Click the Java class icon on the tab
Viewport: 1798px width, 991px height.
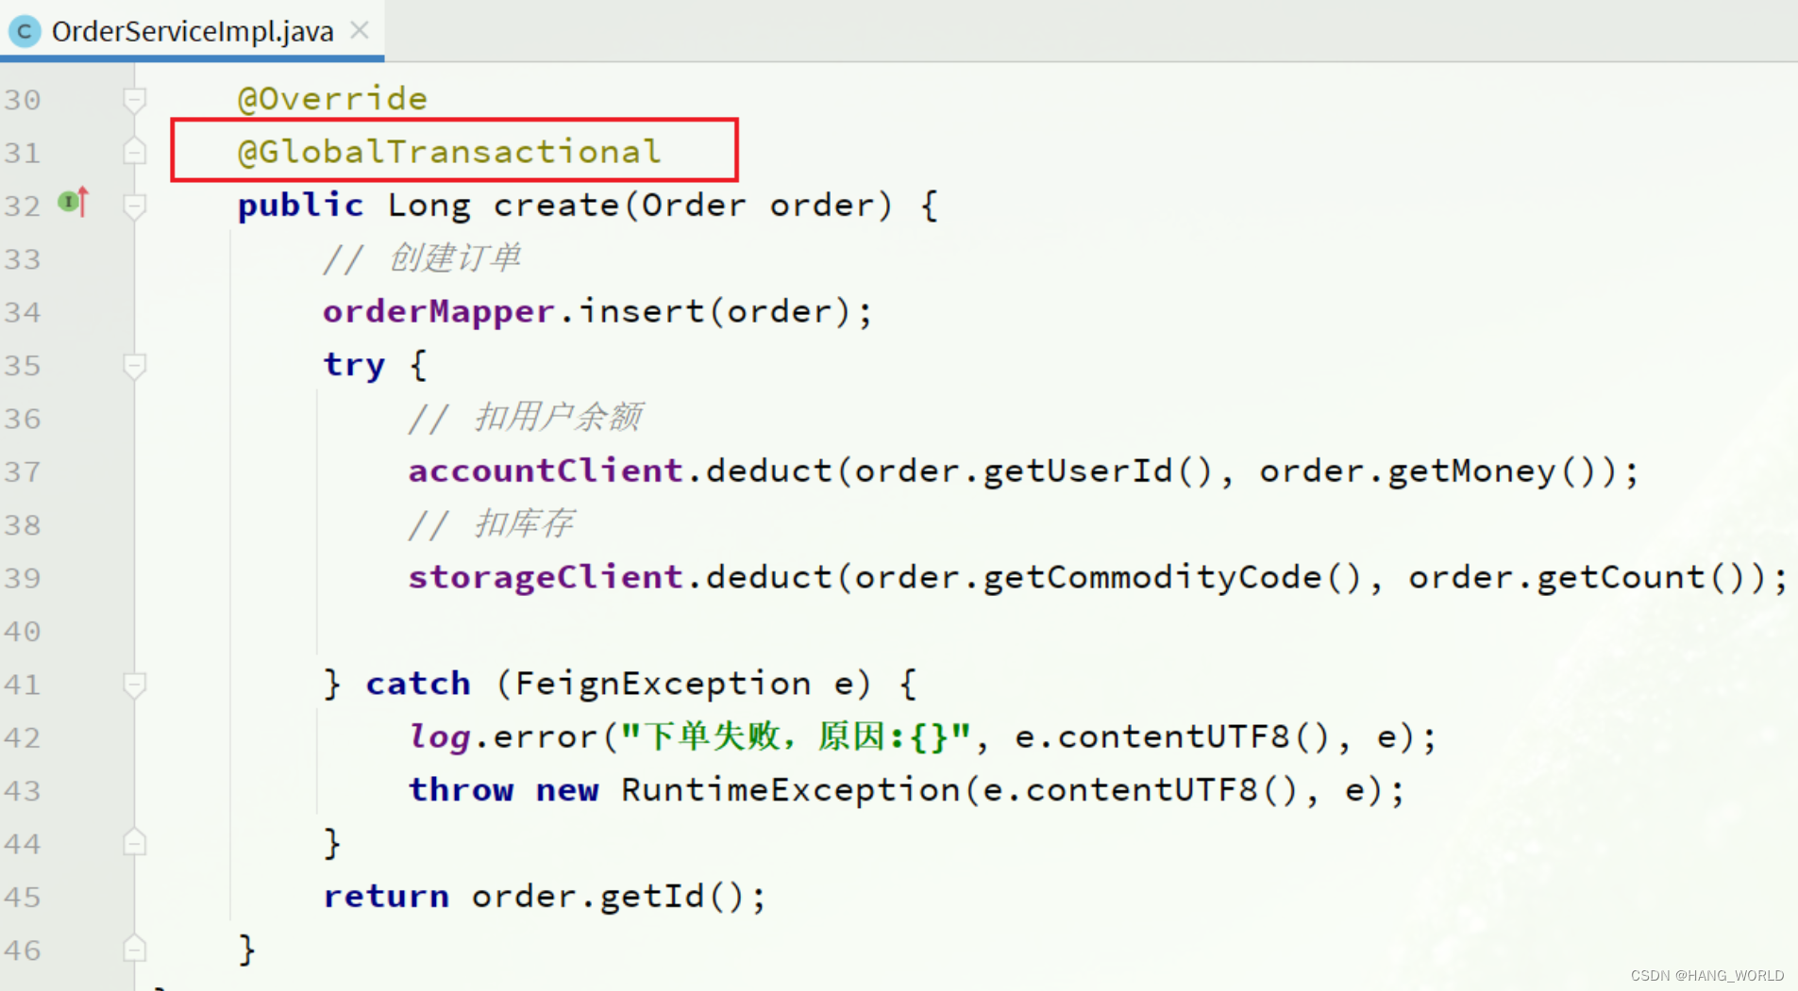[x=25, y=31]
